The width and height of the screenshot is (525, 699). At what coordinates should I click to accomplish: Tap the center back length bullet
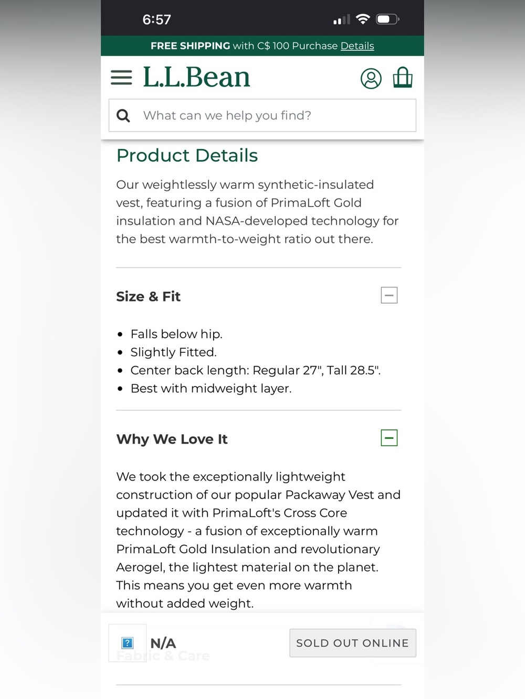[255, 370]
